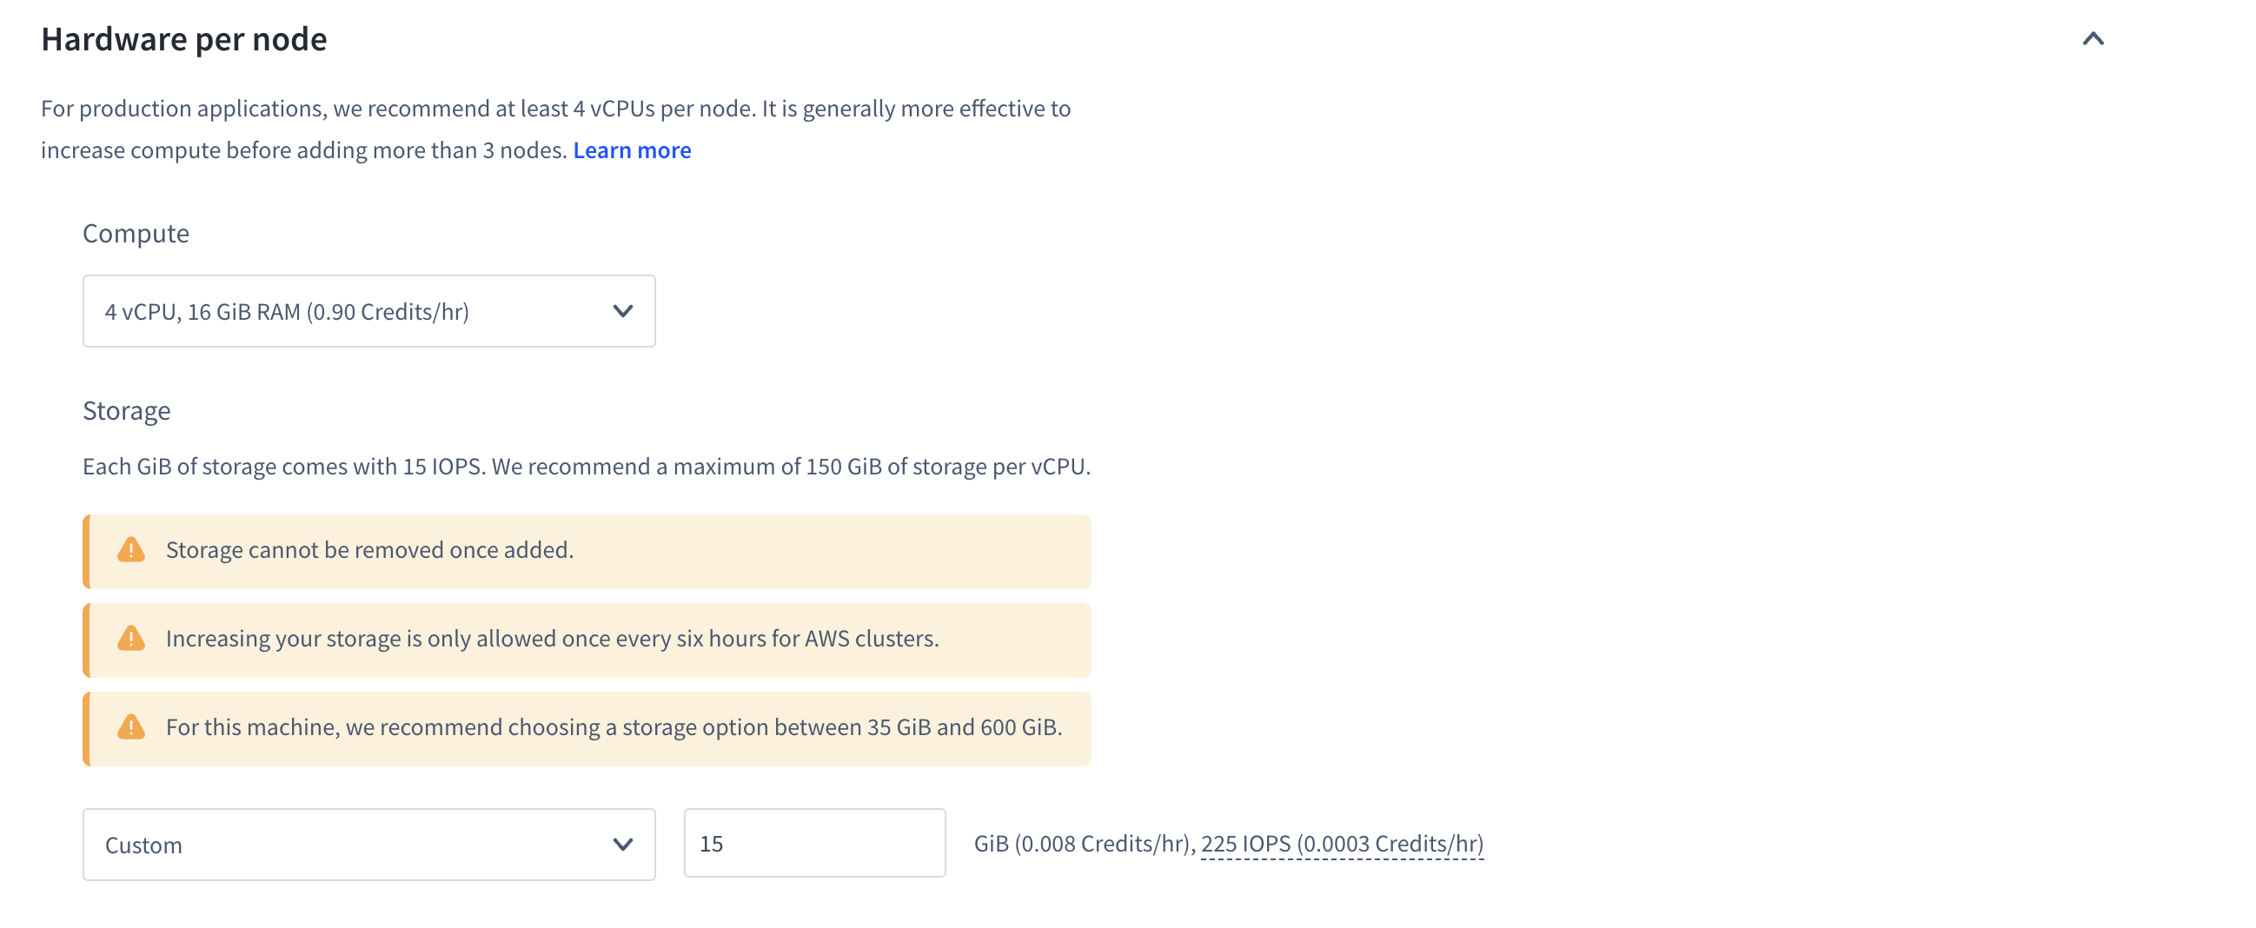Click the collapse arrow for Hardware per node
Screen dimensions: 2256x928
2094,37
